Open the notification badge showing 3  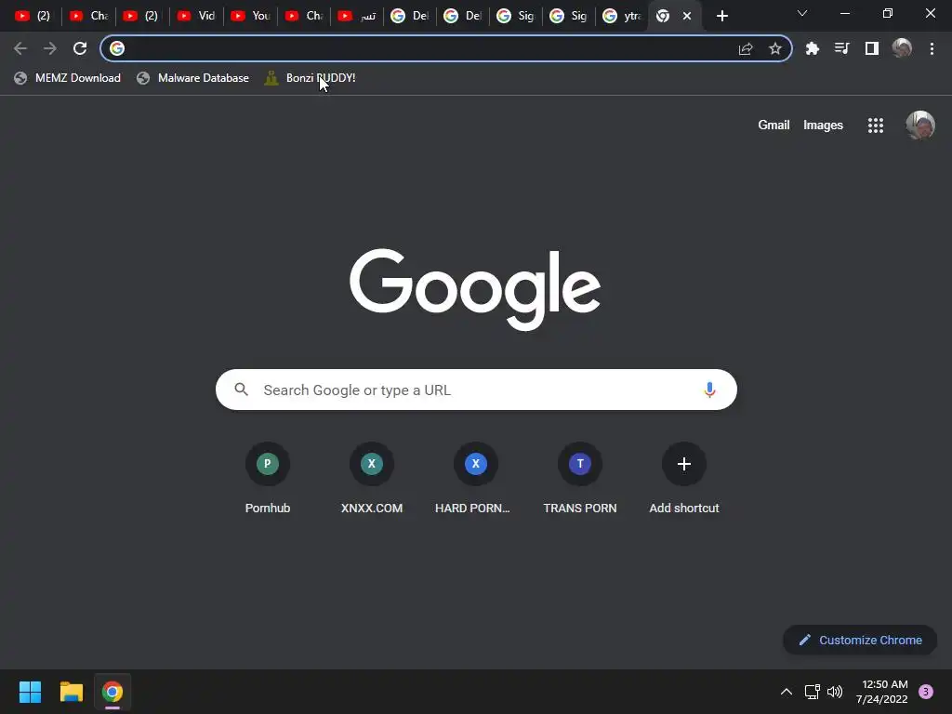click(926, 692)
